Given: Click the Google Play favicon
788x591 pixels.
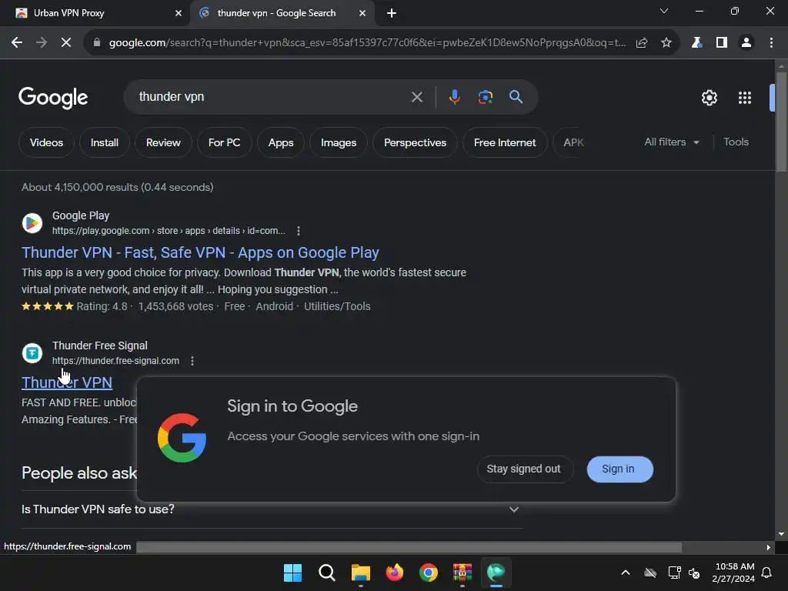Looking at the screenshot, I should [32, 222].
